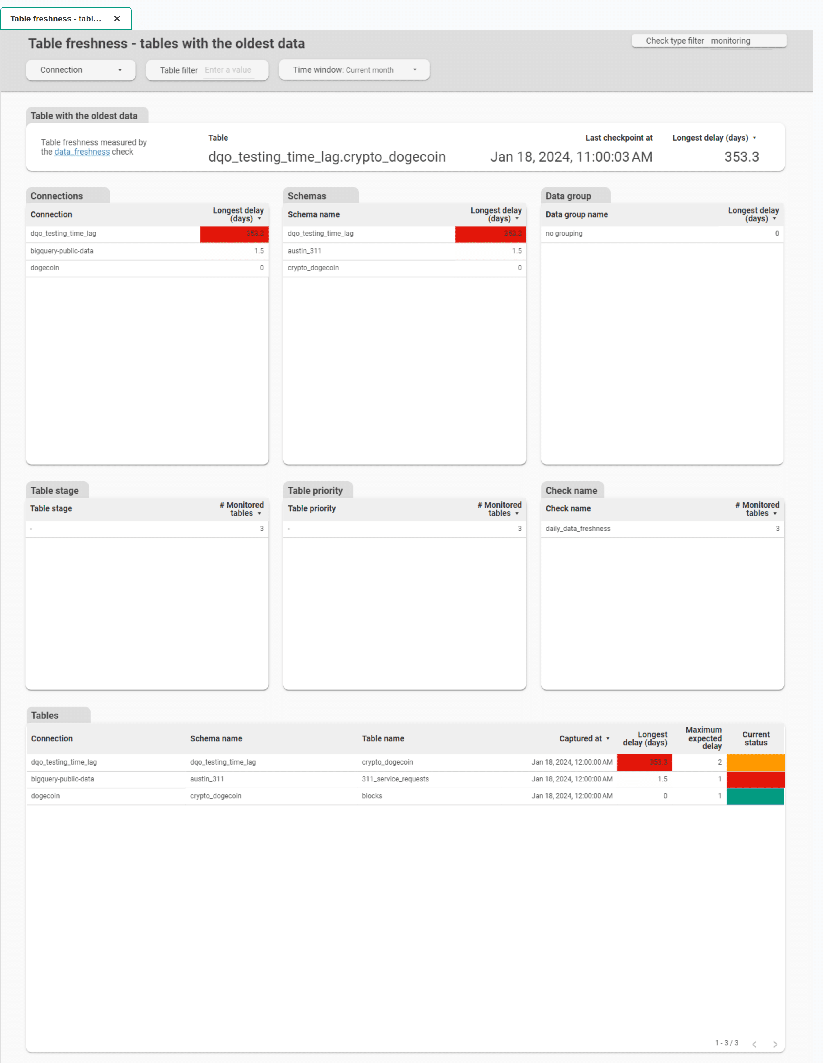Image resolution: width=823 pixels, height=1063 pixels.
Task: Open the Connection filter dropdown
Action: pos(81,70)
